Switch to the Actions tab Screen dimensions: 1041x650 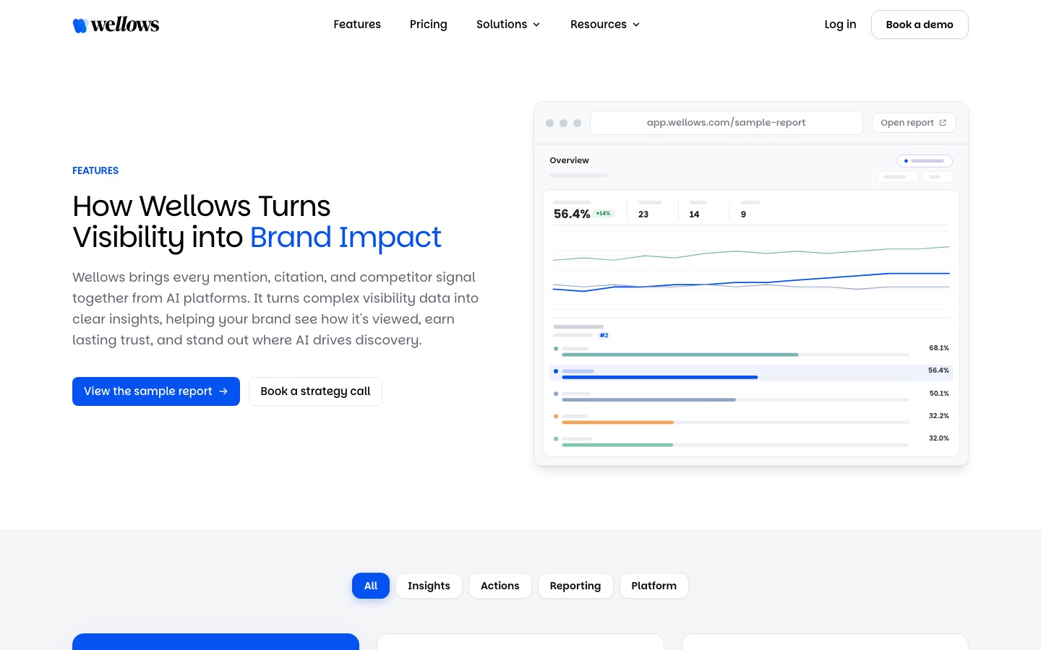coord(500,586)
